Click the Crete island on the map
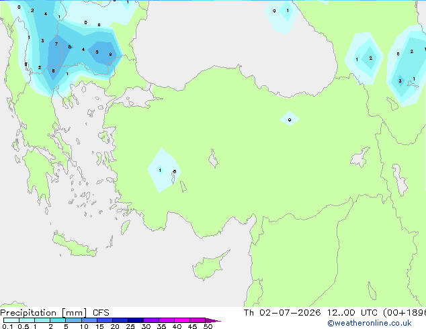 click(74, 246)
